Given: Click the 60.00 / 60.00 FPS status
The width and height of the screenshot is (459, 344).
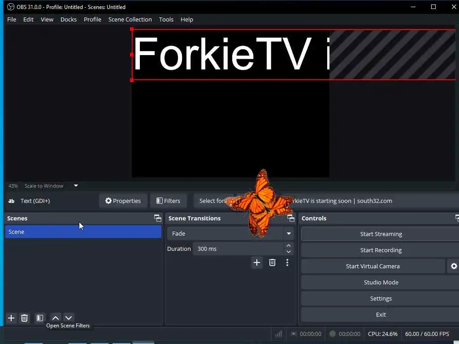Looking at the screenshot, I should click(427, 334).
